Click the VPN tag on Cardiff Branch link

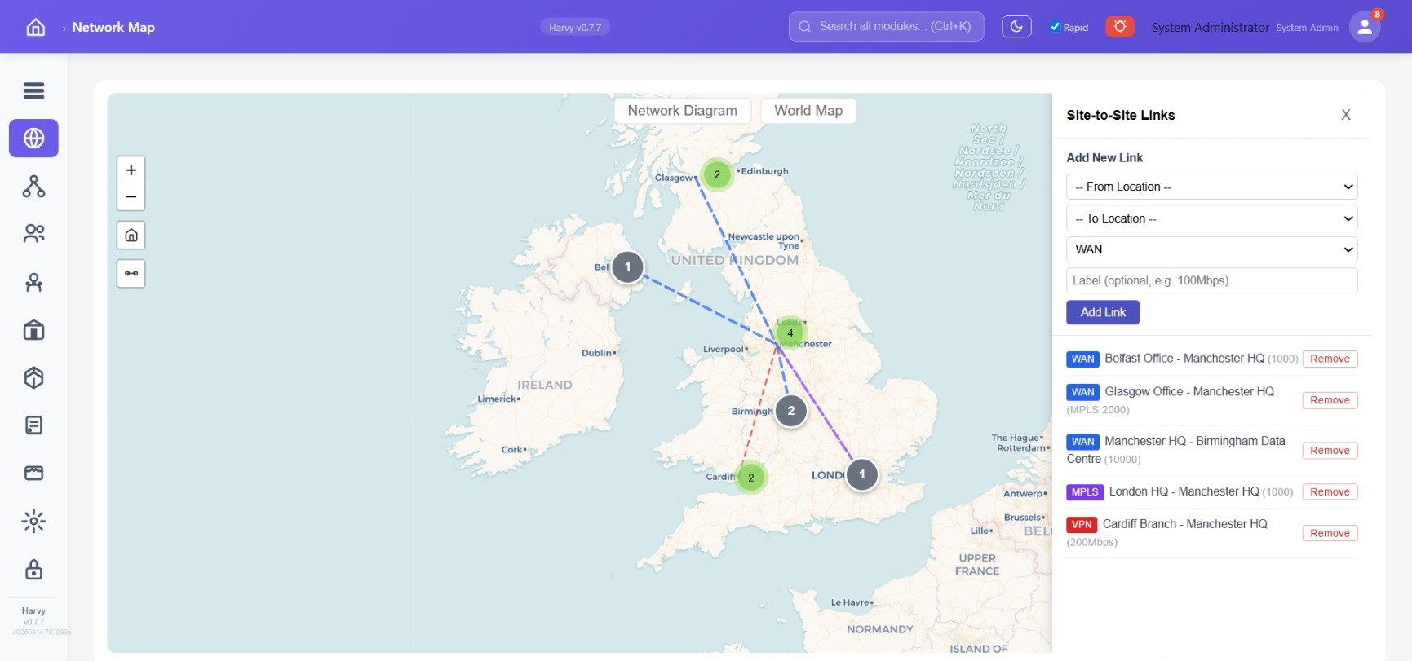coord(1081,525)
